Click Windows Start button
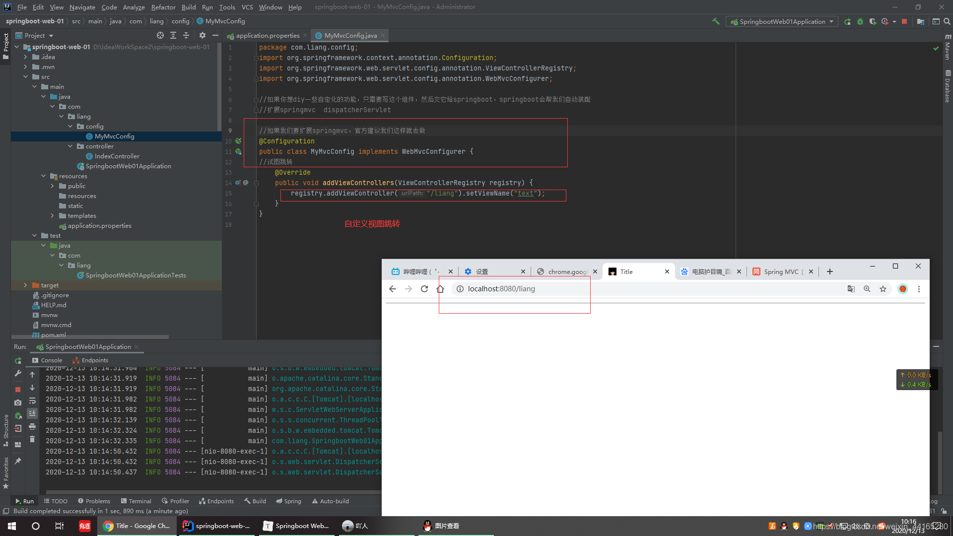This screenshot has height=536, width=953. point(12,526)
